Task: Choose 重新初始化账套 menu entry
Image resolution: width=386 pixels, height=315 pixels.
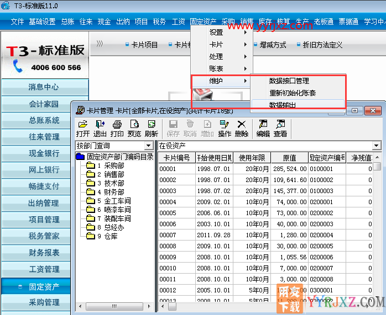Action: tap(298, 93)
